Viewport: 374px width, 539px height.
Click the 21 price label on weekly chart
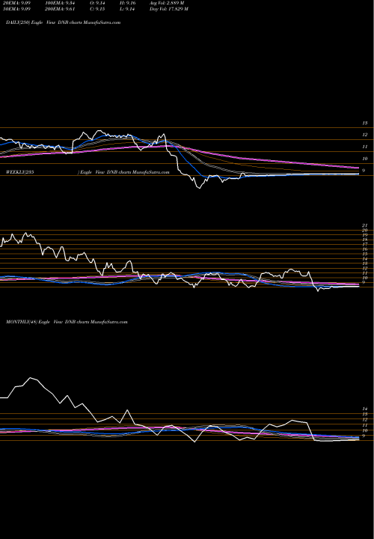(x=365, y=225)
